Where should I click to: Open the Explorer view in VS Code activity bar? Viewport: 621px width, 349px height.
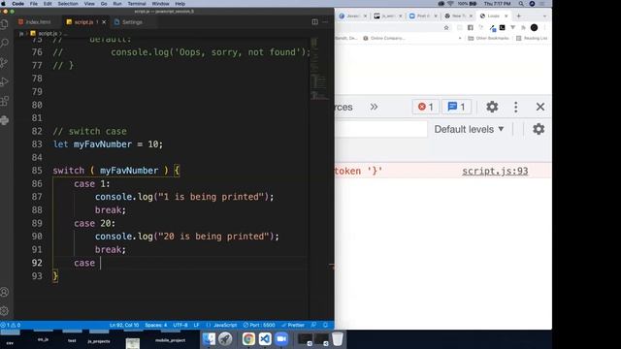coord(5,23)
